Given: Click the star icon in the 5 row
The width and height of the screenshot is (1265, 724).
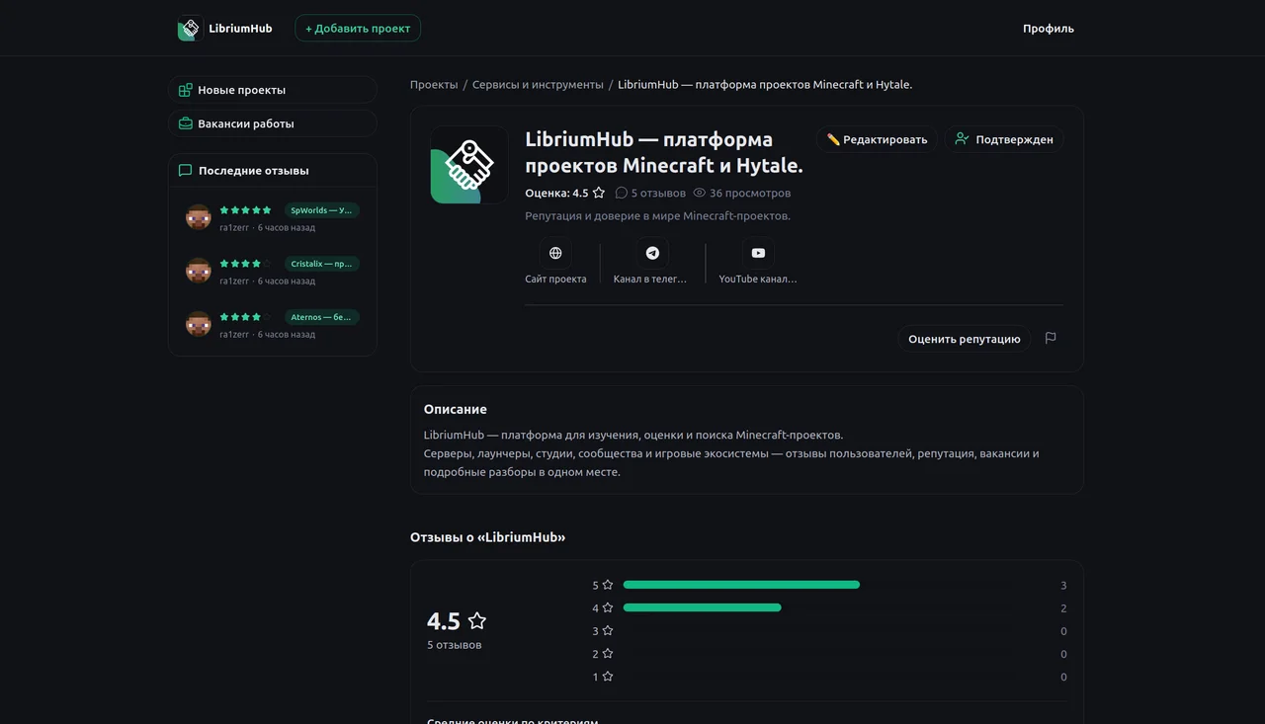Looking at the screenshot, I should [x=608, y=585].
